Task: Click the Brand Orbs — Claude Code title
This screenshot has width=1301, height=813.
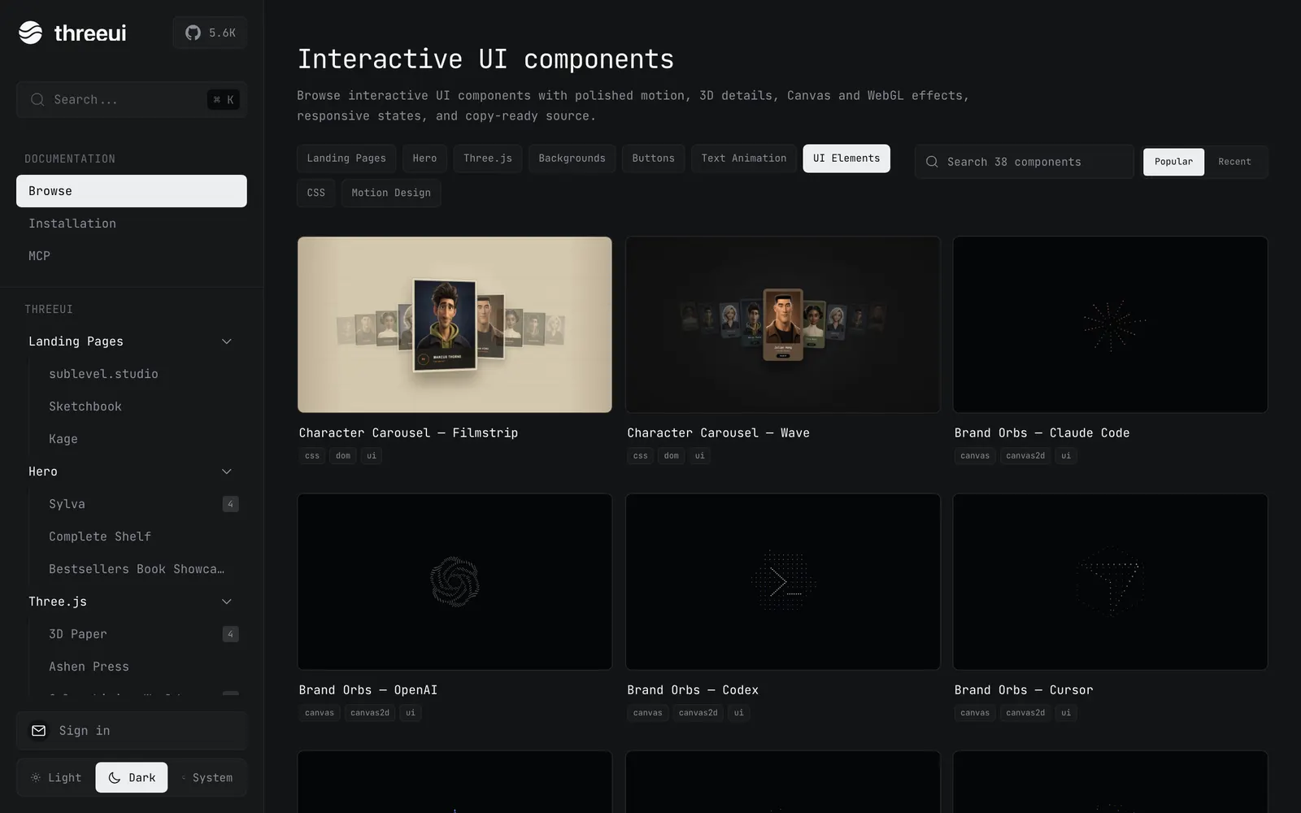Action: 1042,433
